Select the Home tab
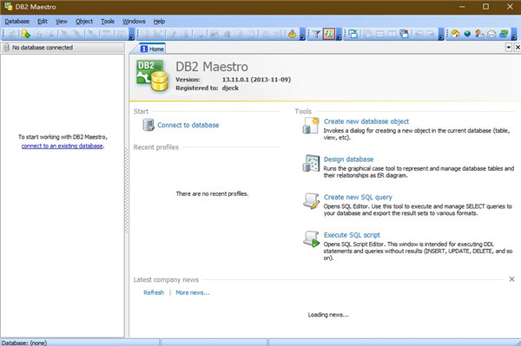521x346 pixels. point(152,49)
